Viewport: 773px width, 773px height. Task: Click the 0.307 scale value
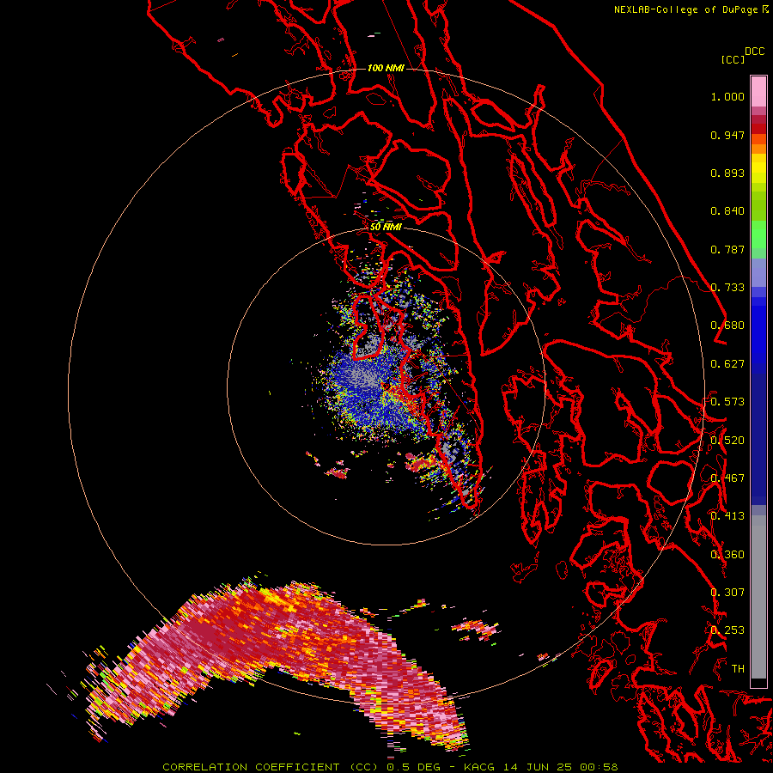[x=727, y=593]
